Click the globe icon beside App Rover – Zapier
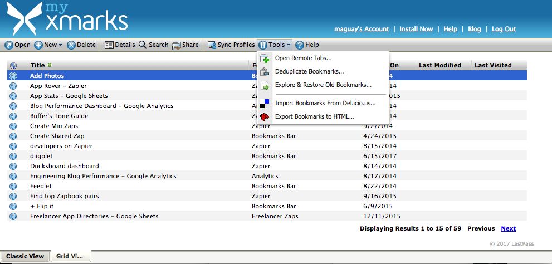The width and height of the screenshot is (552, 264). [x=13, y=86]
